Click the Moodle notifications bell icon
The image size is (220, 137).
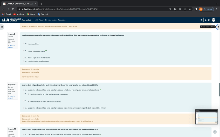click(x=205, y=20)
